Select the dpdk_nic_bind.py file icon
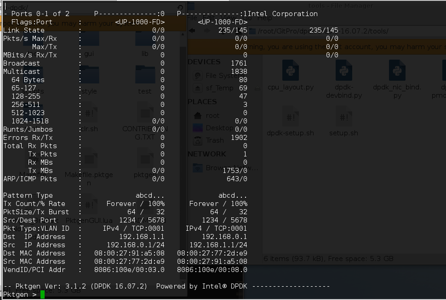Viewport: 446px width, 300px height. coord(397,71)
